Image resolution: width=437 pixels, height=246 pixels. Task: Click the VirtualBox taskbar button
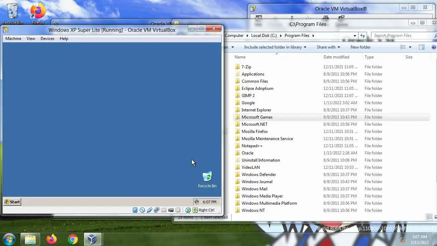(x=92, y=239)
